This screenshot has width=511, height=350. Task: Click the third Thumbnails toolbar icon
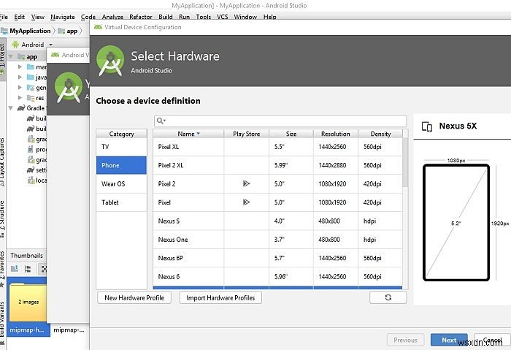pos(43,269)
